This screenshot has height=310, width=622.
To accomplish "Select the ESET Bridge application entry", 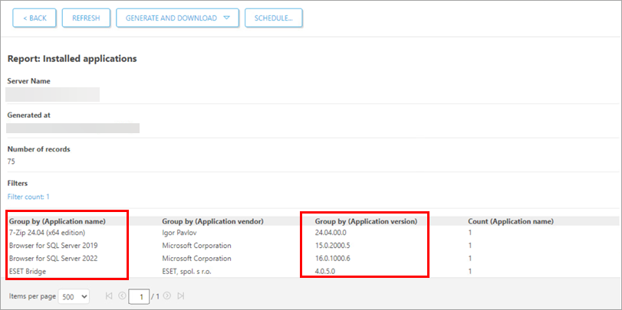I will (x=27, y=272).
